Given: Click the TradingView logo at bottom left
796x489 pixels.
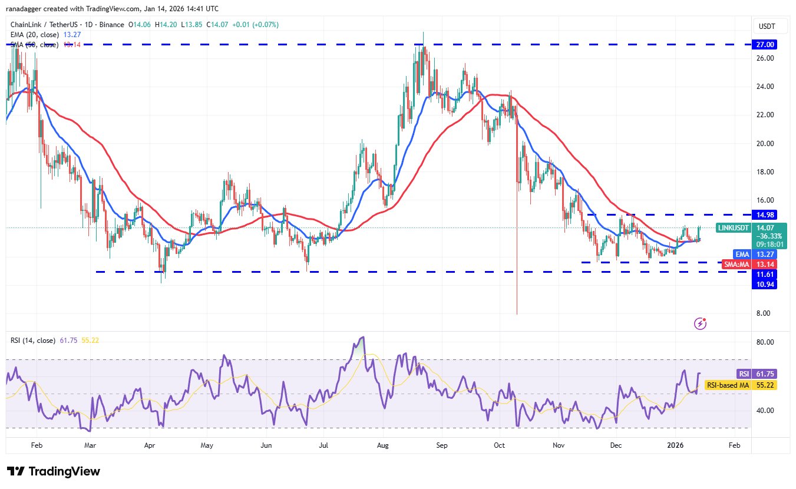Looking at the screenshot, I should click(54, 471).
